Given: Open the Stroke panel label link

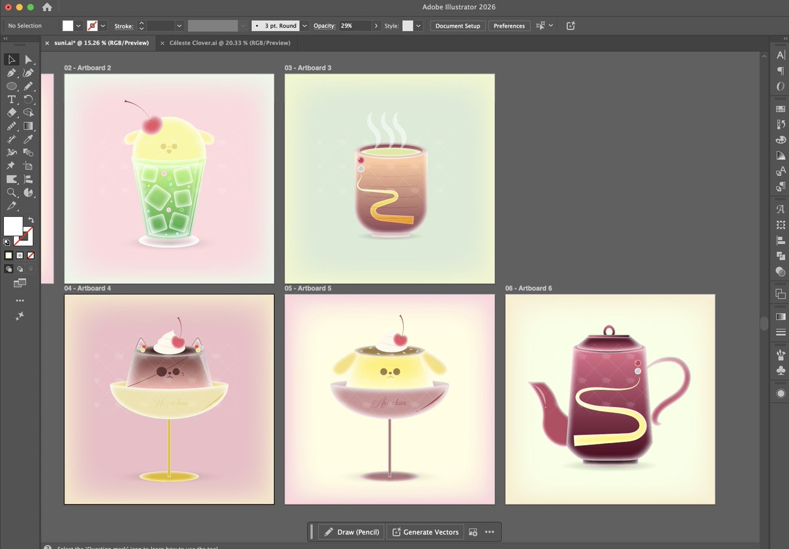Looking at the screenshot, I should (124, 26).
